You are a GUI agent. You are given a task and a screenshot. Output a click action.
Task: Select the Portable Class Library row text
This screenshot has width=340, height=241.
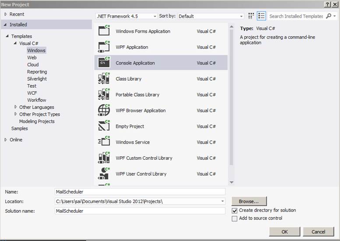click(x=137, y=95)
